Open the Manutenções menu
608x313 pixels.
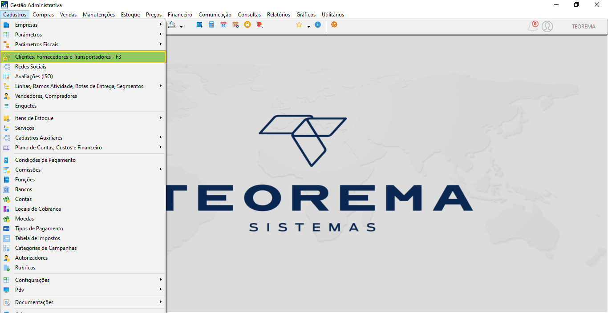click(x=99, y=15)
